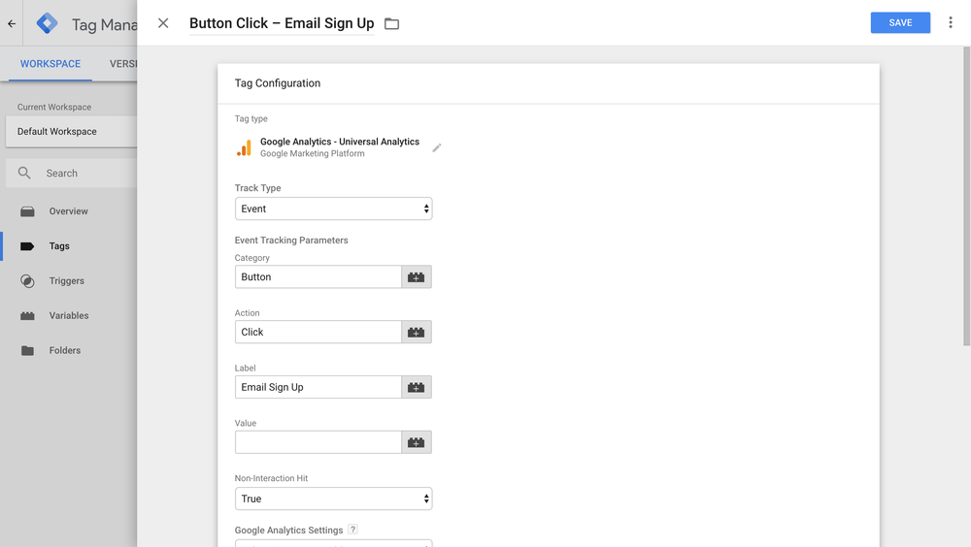
Task: Insert variable in the Value field
Action: tap(417, 442)
